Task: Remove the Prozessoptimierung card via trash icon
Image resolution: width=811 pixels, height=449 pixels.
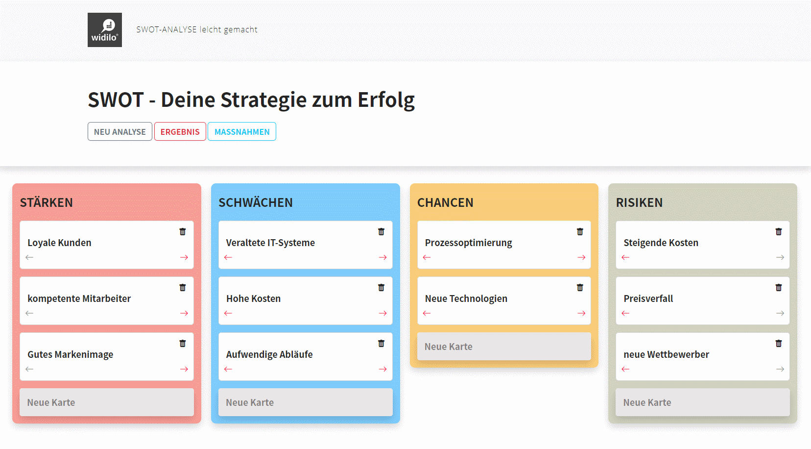Action: point(580,232)
